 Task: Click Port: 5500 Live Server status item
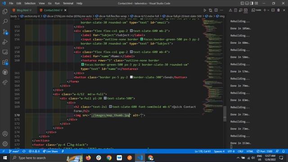click(x=265, y=151)
